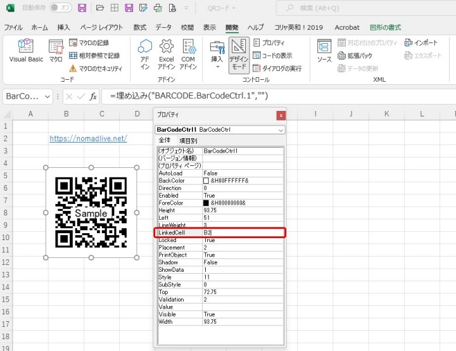Open the Excel add-ins manager
Viewport: 456px width, 351px height.
tap(167, 54)
